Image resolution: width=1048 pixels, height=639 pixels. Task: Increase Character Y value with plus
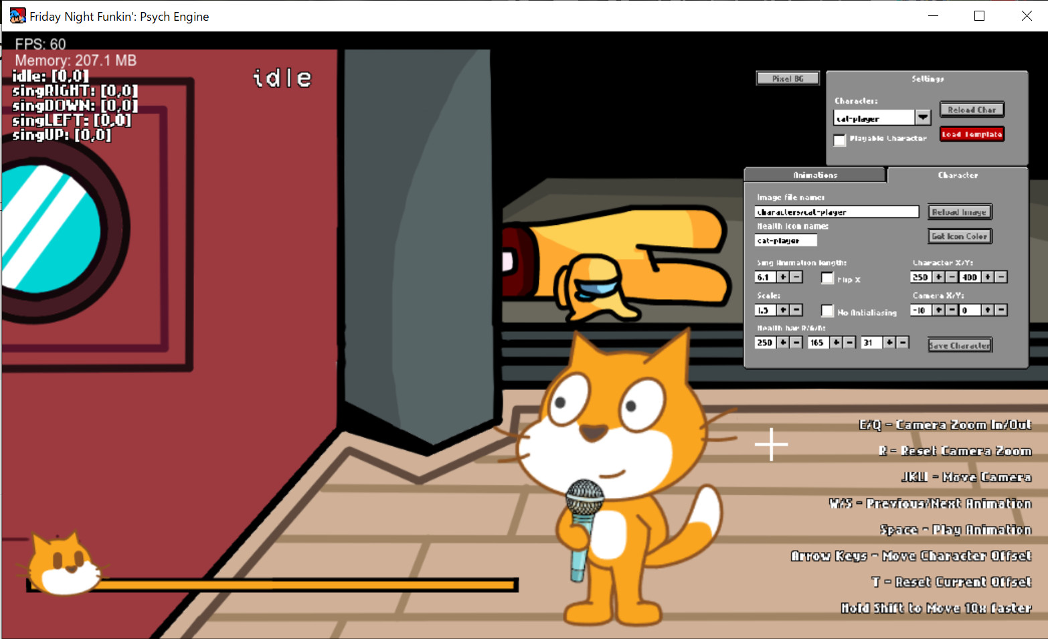tap(988, 277)
